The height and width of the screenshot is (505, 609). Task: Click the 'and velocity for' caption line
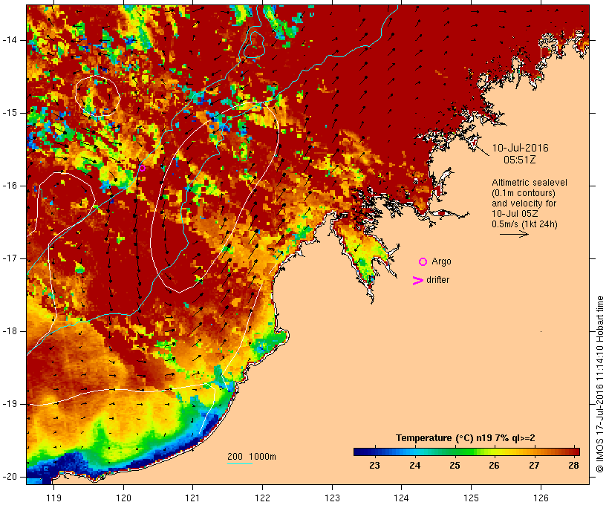pos(524,203)
